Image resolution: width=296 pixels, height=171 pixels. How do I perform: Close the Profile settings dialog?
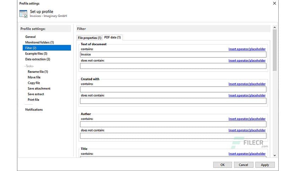[274, 4]
